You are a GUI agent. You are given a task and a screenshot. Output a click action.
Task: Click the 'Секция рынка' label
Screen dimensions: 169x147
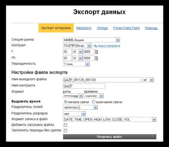click(x=22, y=39)
